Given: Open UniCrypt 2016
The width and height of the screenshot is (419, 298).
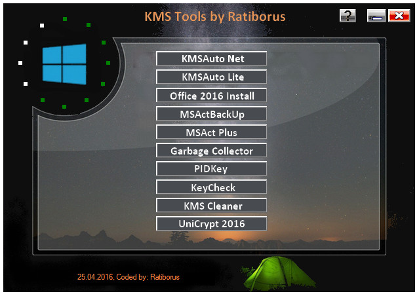Looking at the screenshot, I should [211, 224].
